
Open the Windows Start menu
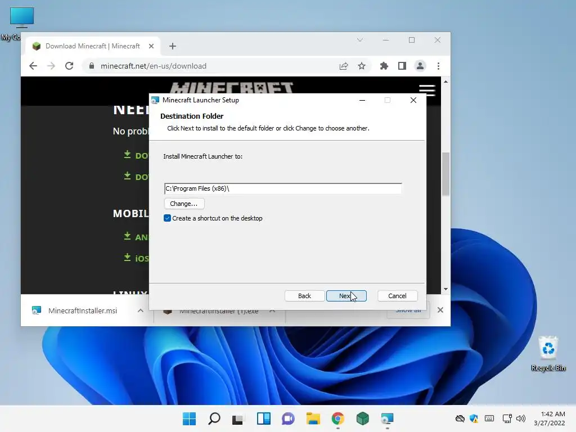(189, 418)
